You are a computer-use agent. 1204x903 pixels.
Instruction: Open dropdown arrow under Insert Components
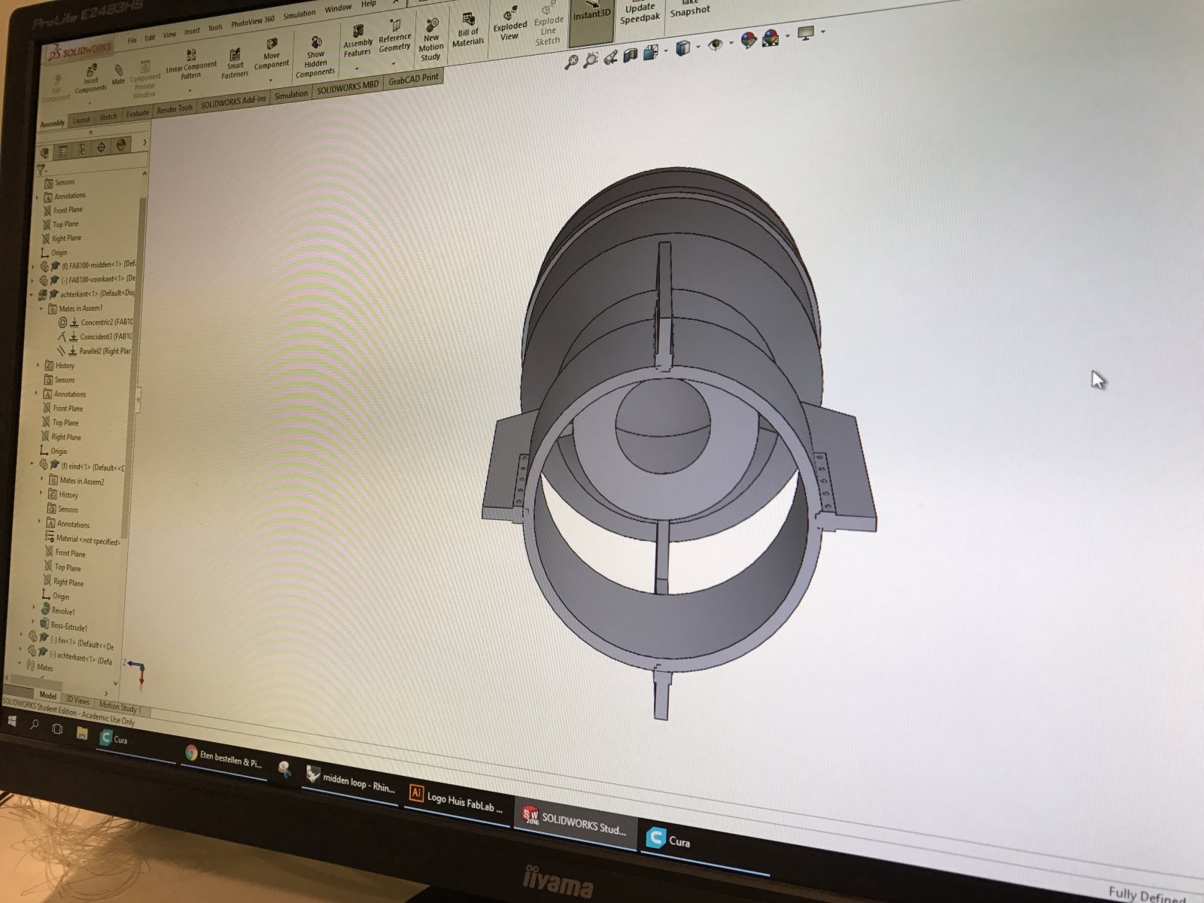click(90, 102)
